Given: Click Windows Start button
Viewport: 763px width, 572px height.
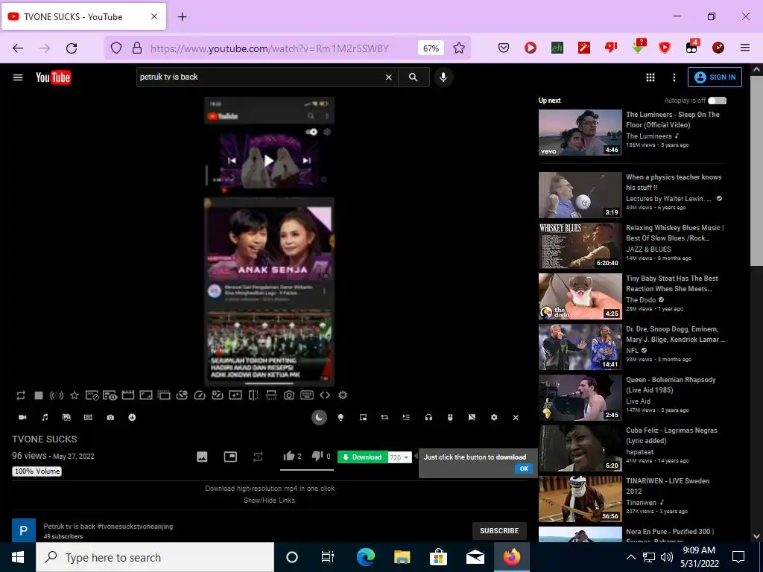Looking at the screenshot, I should pyautogui.click(x=18, y=557).
